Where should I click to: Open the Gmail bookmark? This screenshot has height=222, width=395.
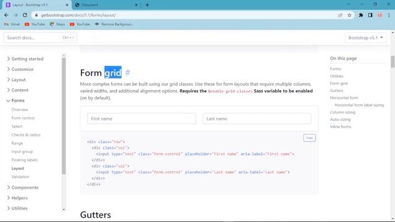pos(12,24)
